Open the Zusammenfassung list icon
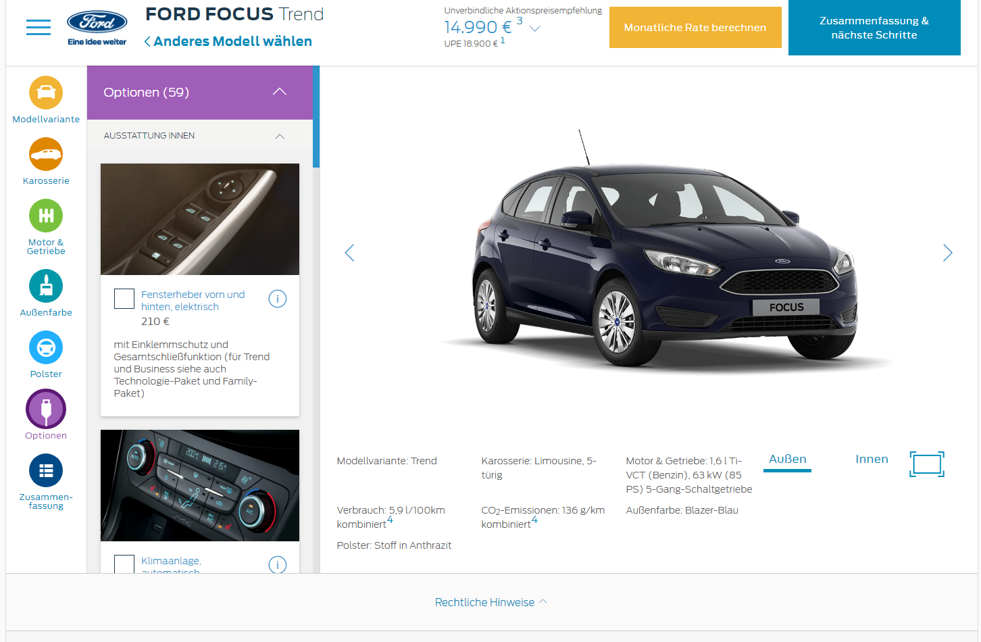The height and width of the screenshot is (642, 981). 46,470
